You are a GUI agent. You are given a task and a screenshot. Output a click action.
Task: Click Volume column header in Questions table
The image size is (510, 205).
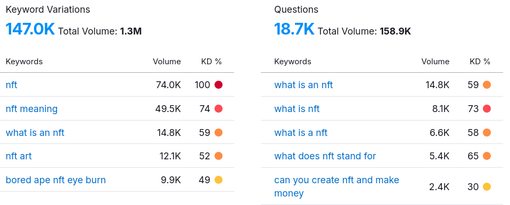tap(435, 62)
